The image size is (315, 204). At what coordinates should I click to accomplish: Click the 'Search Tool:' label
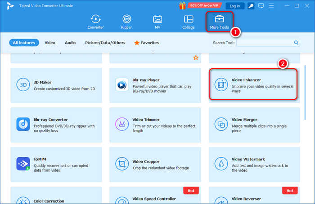coord(224,43)
